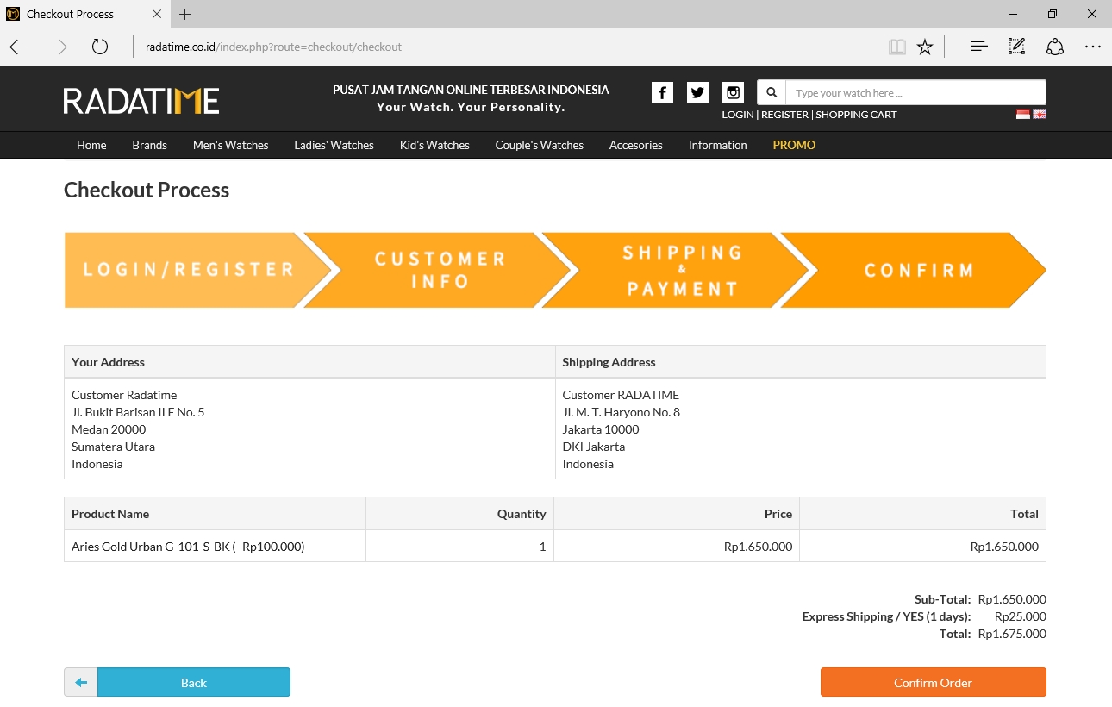
Task: Click the browser back arrow
Action: [18, 47]
